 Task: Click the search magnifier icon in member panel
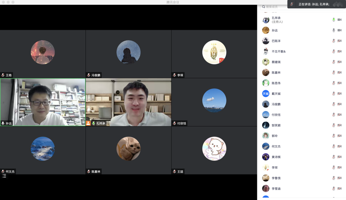point(264,7)
